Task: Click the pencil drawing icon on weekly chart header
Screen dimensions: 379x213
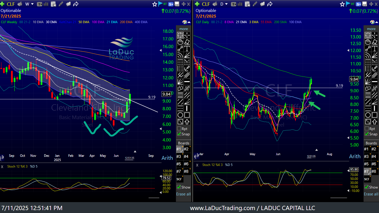Action: (x=61, y=4)
